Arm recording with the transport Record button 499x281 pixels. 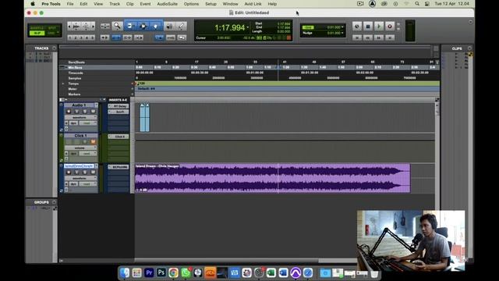click(x=390, y=27)
